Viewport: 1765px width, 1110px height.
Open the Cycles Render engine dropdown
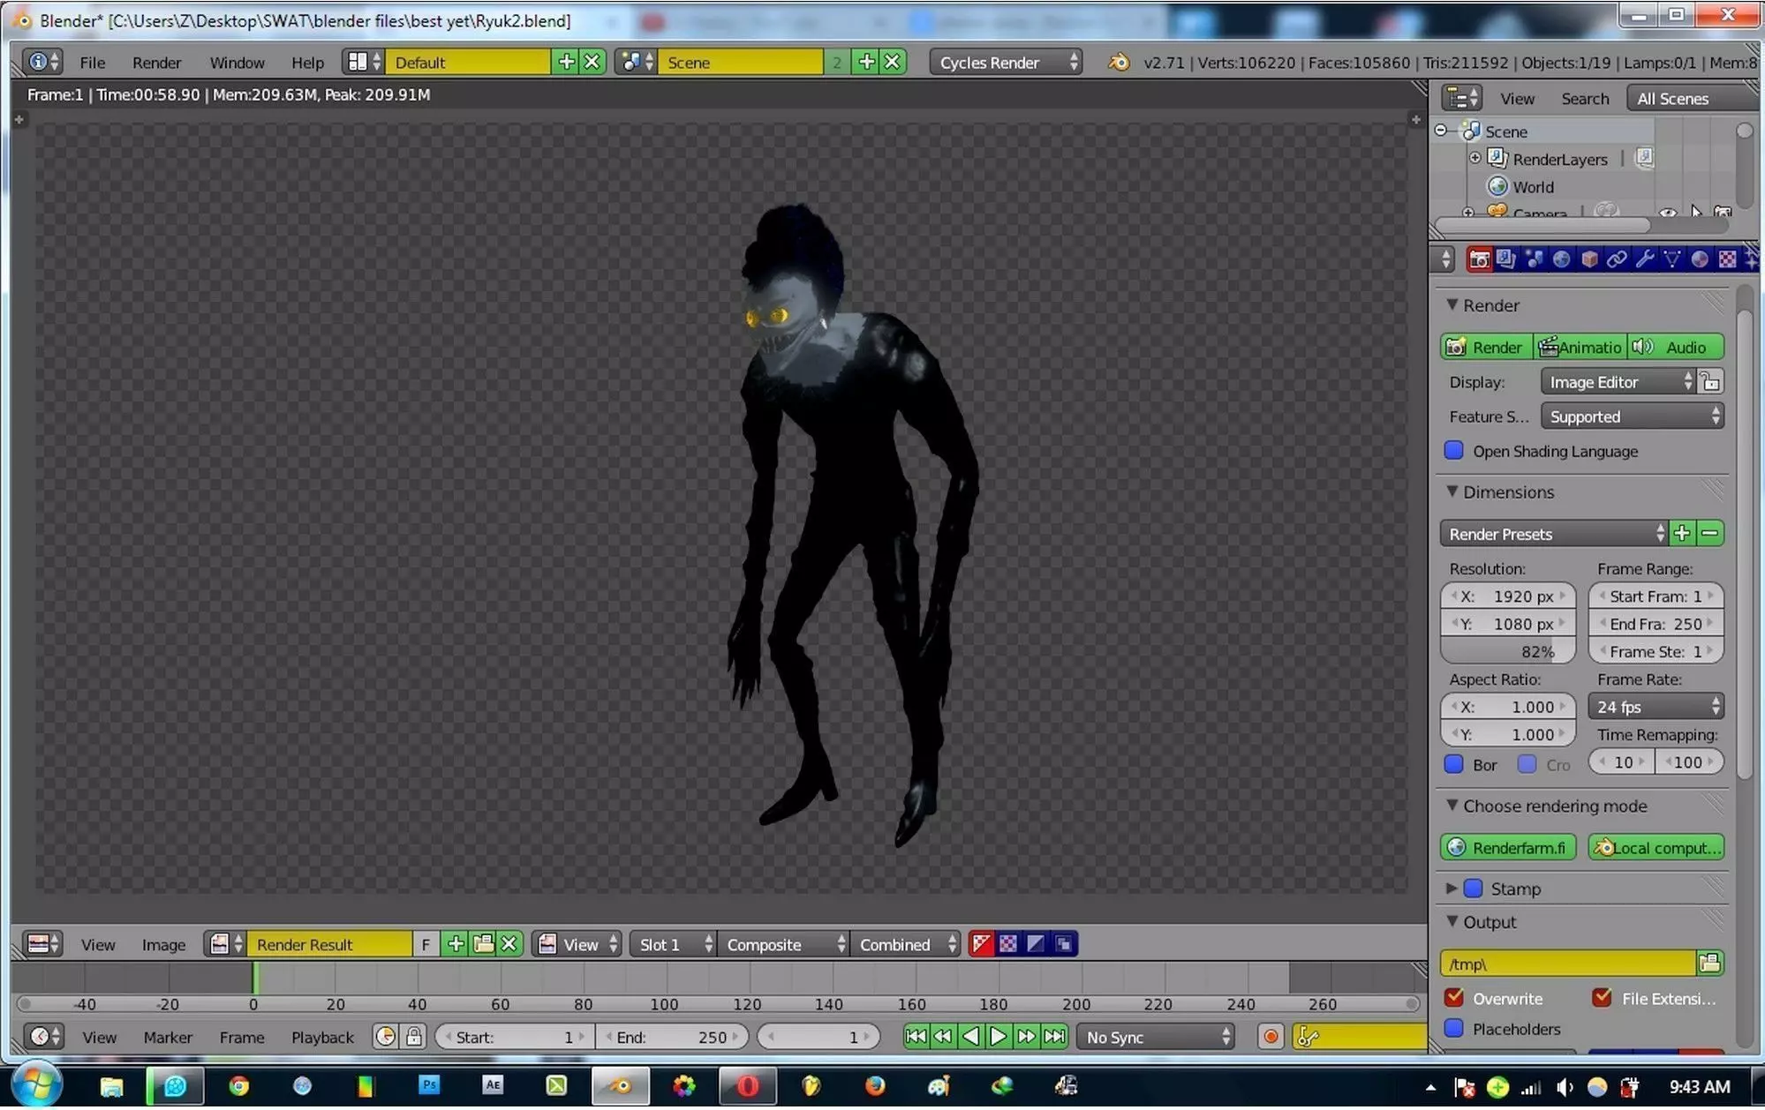click(x=1006, y=62)
